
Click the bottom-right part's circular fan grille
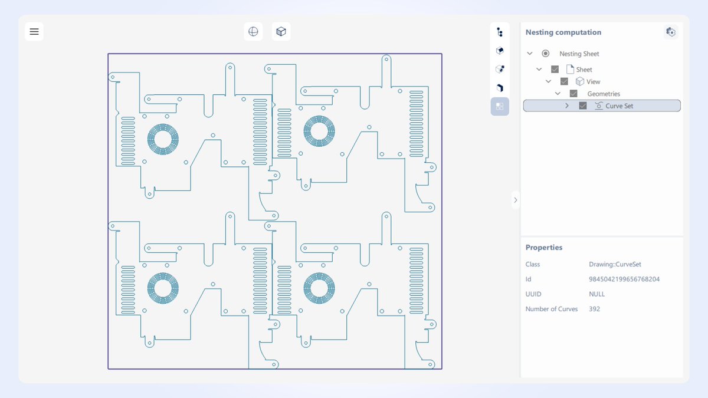319,288
